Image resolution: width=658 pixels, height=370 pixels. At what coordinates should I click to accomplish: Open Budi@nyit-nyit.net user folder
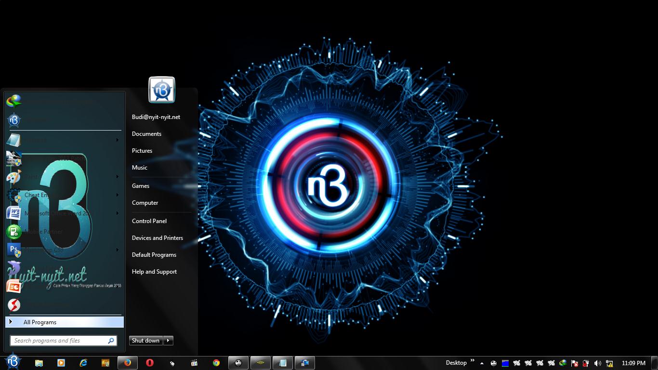(156, 117)
